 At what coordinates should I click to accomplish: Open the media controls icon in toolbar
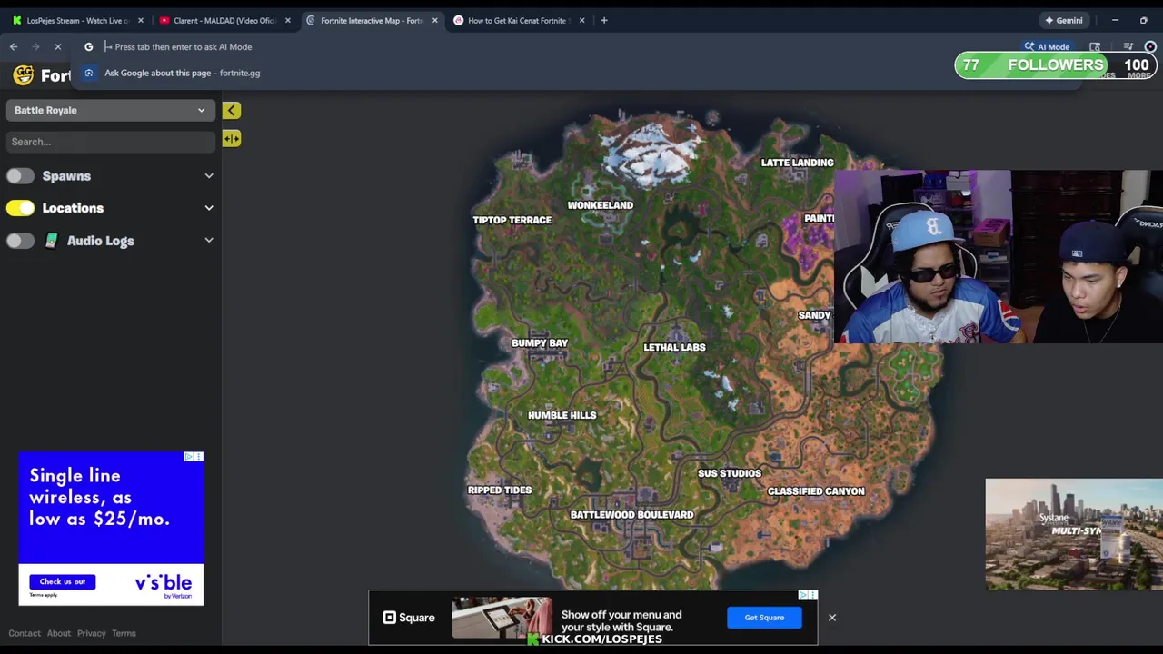(1128, 46)
